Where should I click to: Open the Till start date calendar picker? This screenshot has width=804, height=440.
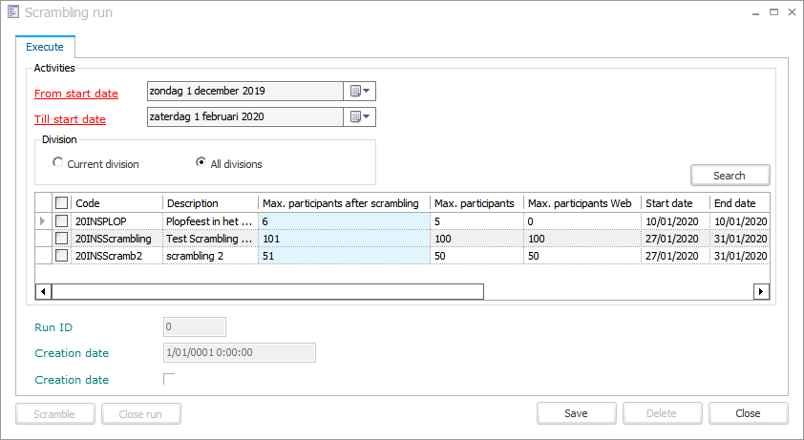[360, 117]
